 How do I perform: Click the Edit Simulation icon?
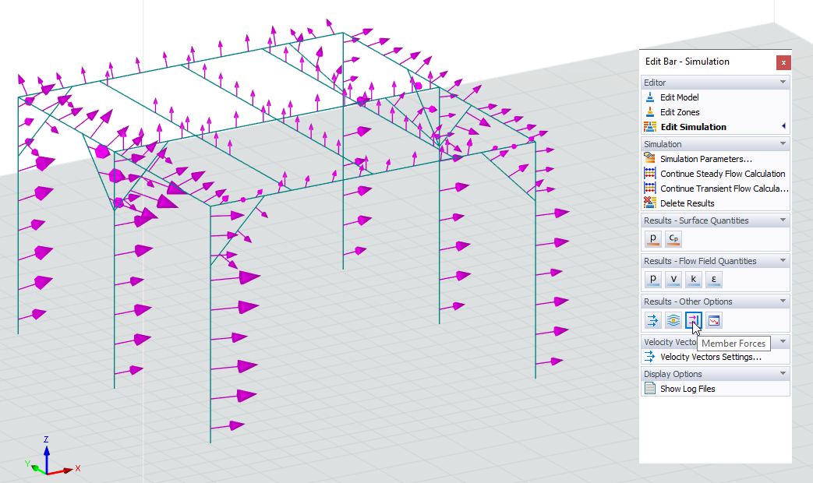click(649, 126)
